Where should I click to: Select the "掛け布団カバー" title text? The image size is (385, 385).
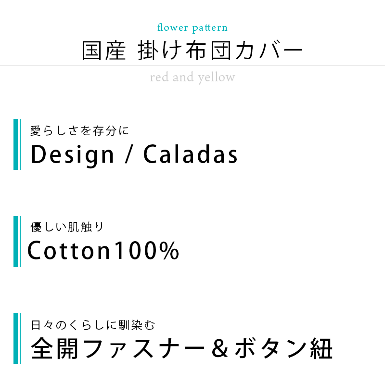pyautogui.click(x=220, y=51)
